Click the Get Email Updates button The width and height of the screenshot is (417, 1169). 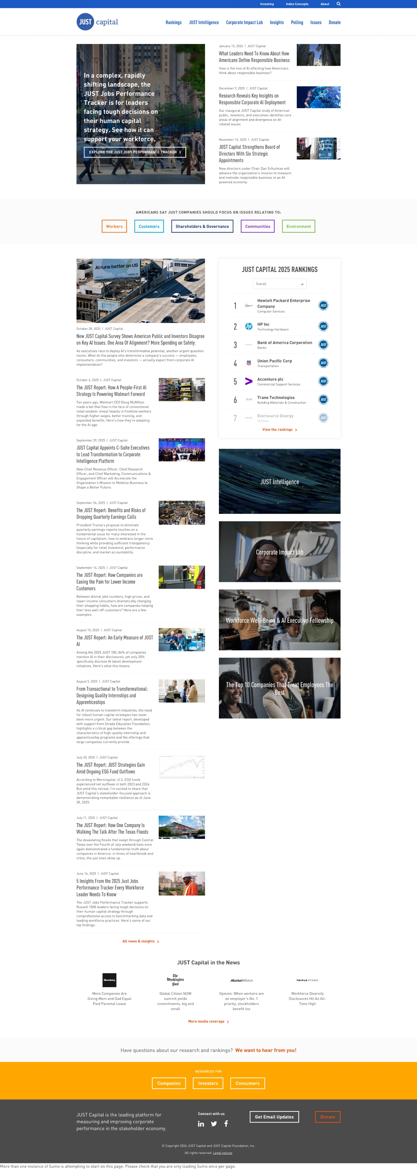[x=274, y=1117]
